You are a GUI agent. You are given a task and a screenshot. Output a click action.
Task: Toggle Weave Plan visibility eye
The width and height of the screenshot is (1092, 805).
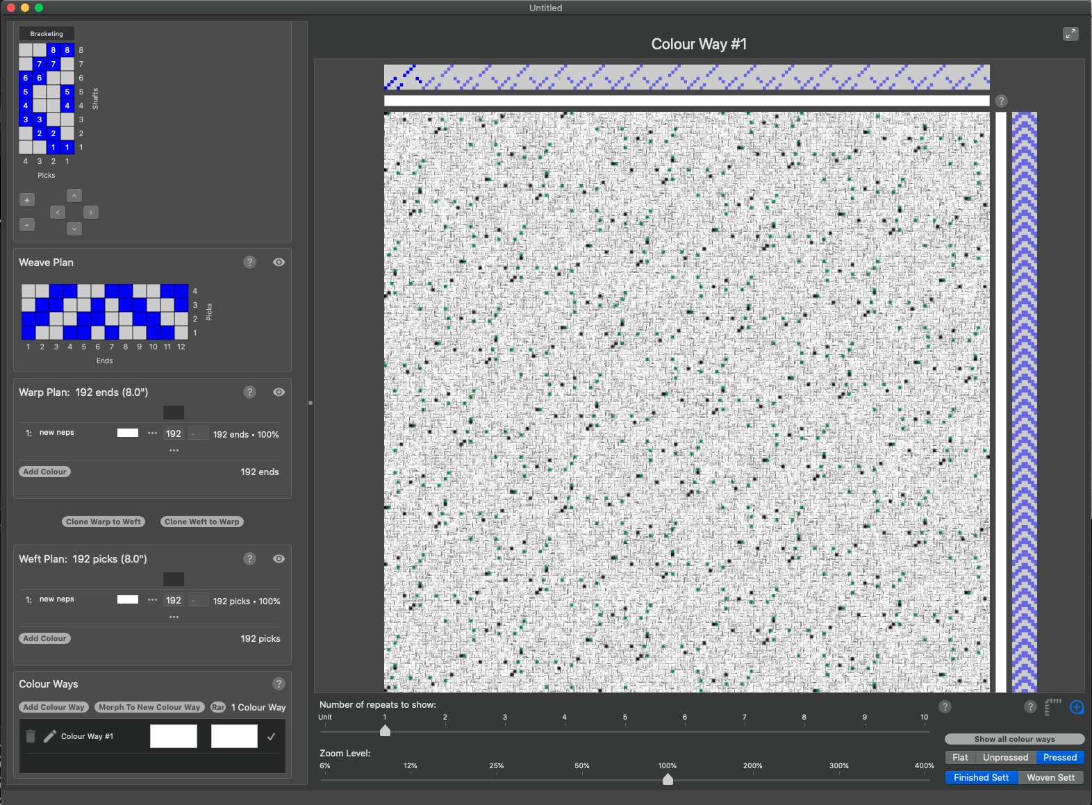click(x=279, y=262)
